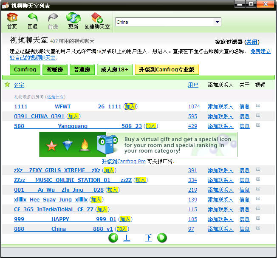Open room 888 China 888_v1 name
Image resolution: width=277 pixels, height=258 pixels.
63,229
